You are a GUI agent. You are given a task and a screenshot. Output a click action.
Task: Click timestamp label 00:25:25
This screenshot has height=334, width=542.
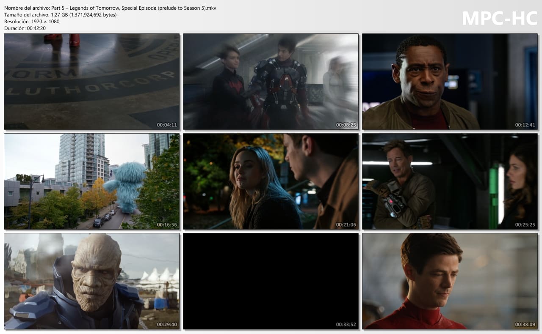click(525, 225)
